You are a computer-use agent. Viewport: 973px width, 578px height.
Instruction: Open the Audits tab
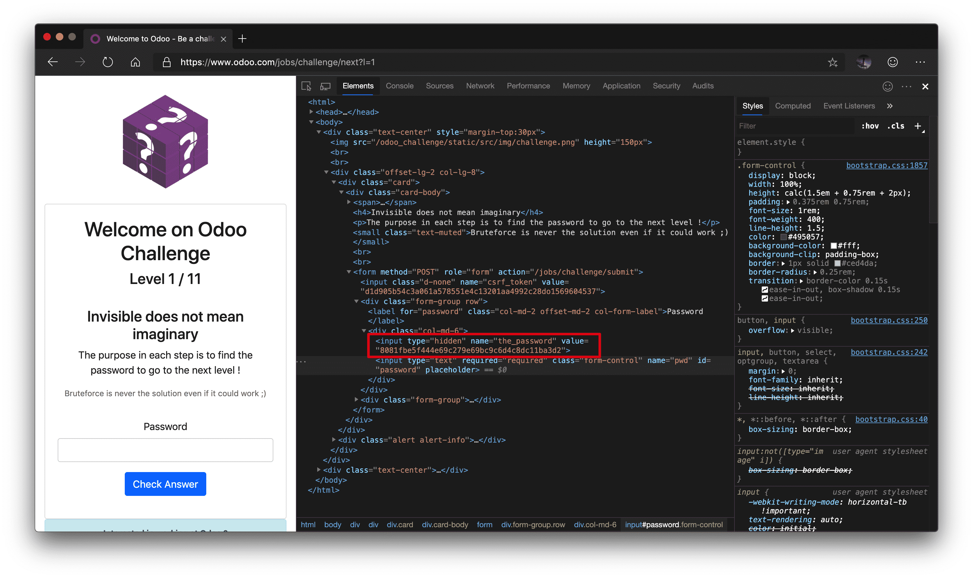[x=703, y=86]
